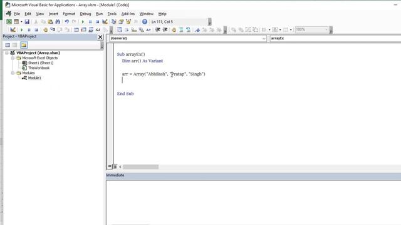Outdent the selected code lines
The image size is (401, 225).
pyautogui.click(x=165, y=30)
